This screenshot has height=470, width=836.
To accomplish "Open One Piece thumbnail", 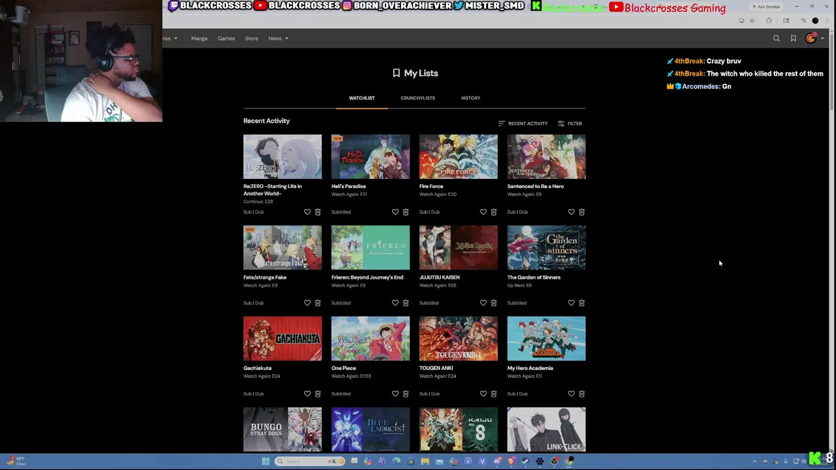I will 370,339.
